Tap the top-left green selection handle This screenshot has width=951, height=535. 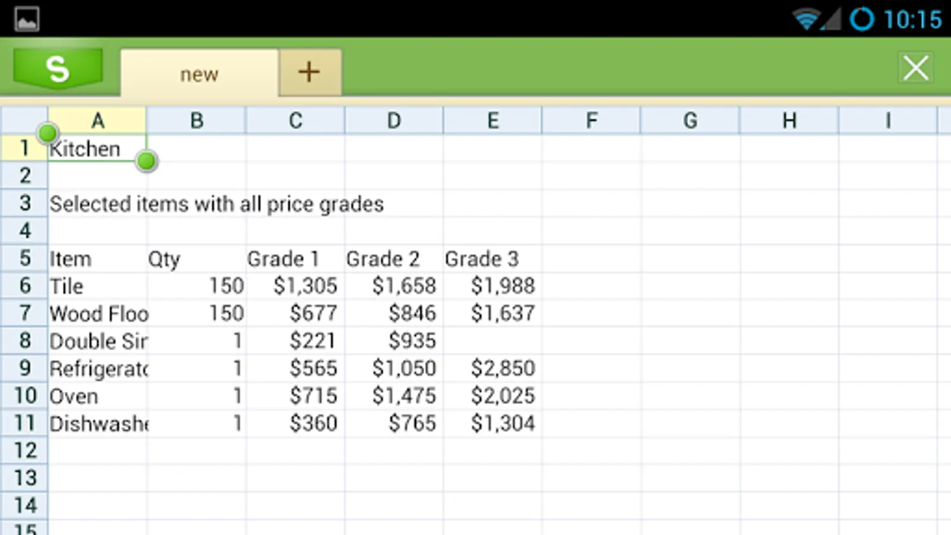[48, 134]
